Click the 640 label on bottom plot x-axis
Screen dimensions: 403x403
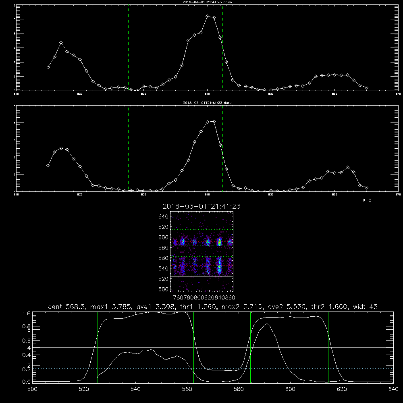(x=393, y=389)
